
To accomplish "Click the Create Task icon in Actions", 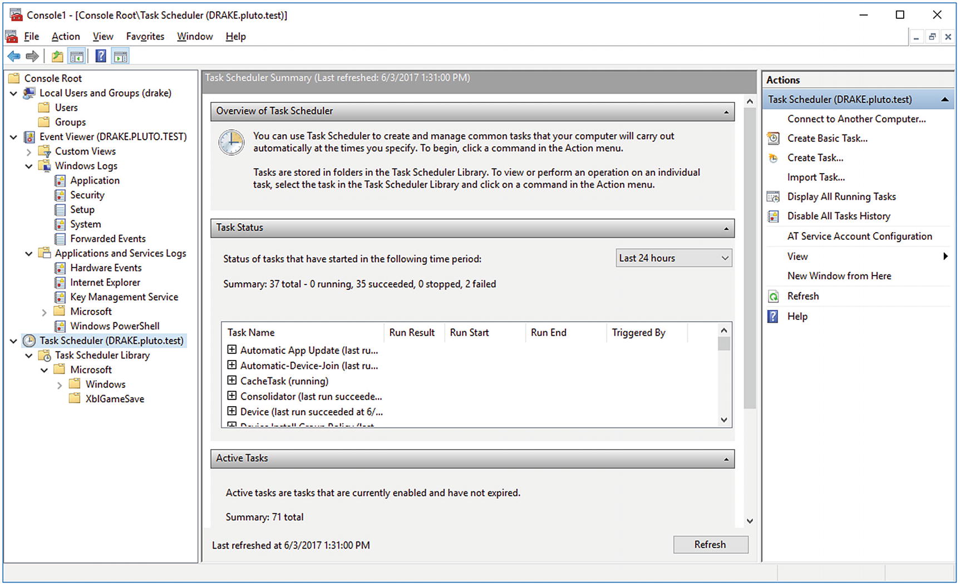I will coord(773,157).
